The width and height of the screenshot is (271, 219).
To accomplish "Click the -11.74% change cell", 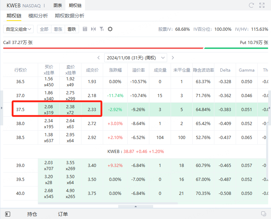I will (115, 96).
